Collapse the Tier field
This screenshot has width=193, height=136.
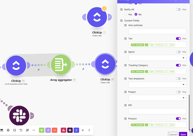click(125, 39)
